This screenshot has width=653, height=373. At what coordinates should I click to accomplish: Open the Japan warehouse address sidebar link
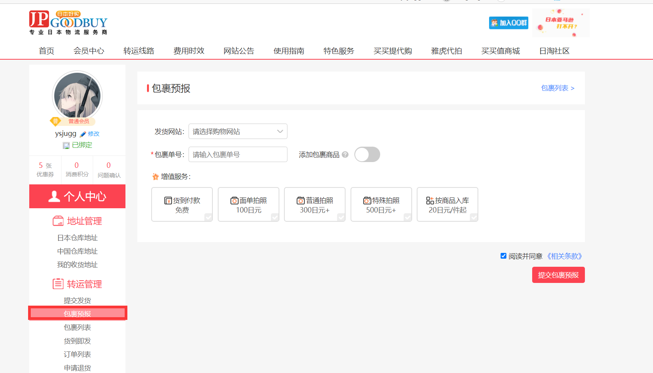(x=77, y=238)
